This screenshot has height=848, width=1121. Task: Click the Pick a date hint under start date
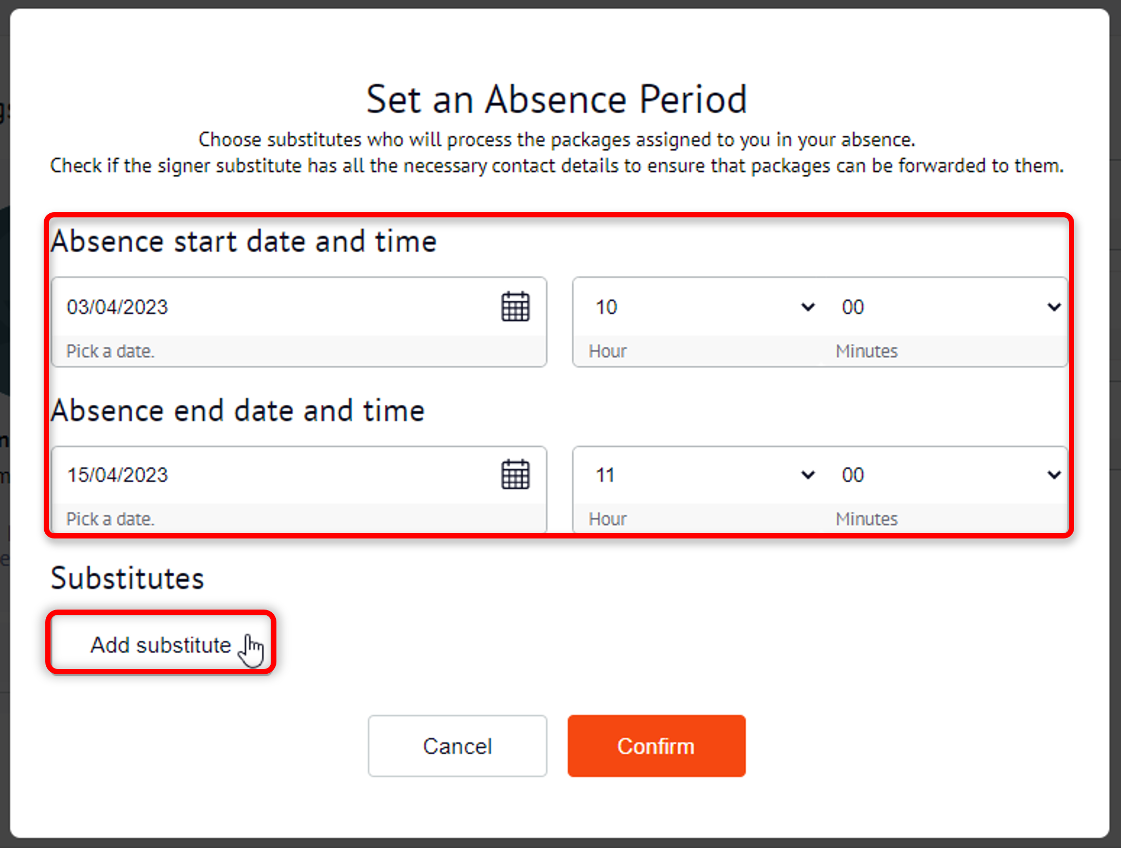point(111,351)
